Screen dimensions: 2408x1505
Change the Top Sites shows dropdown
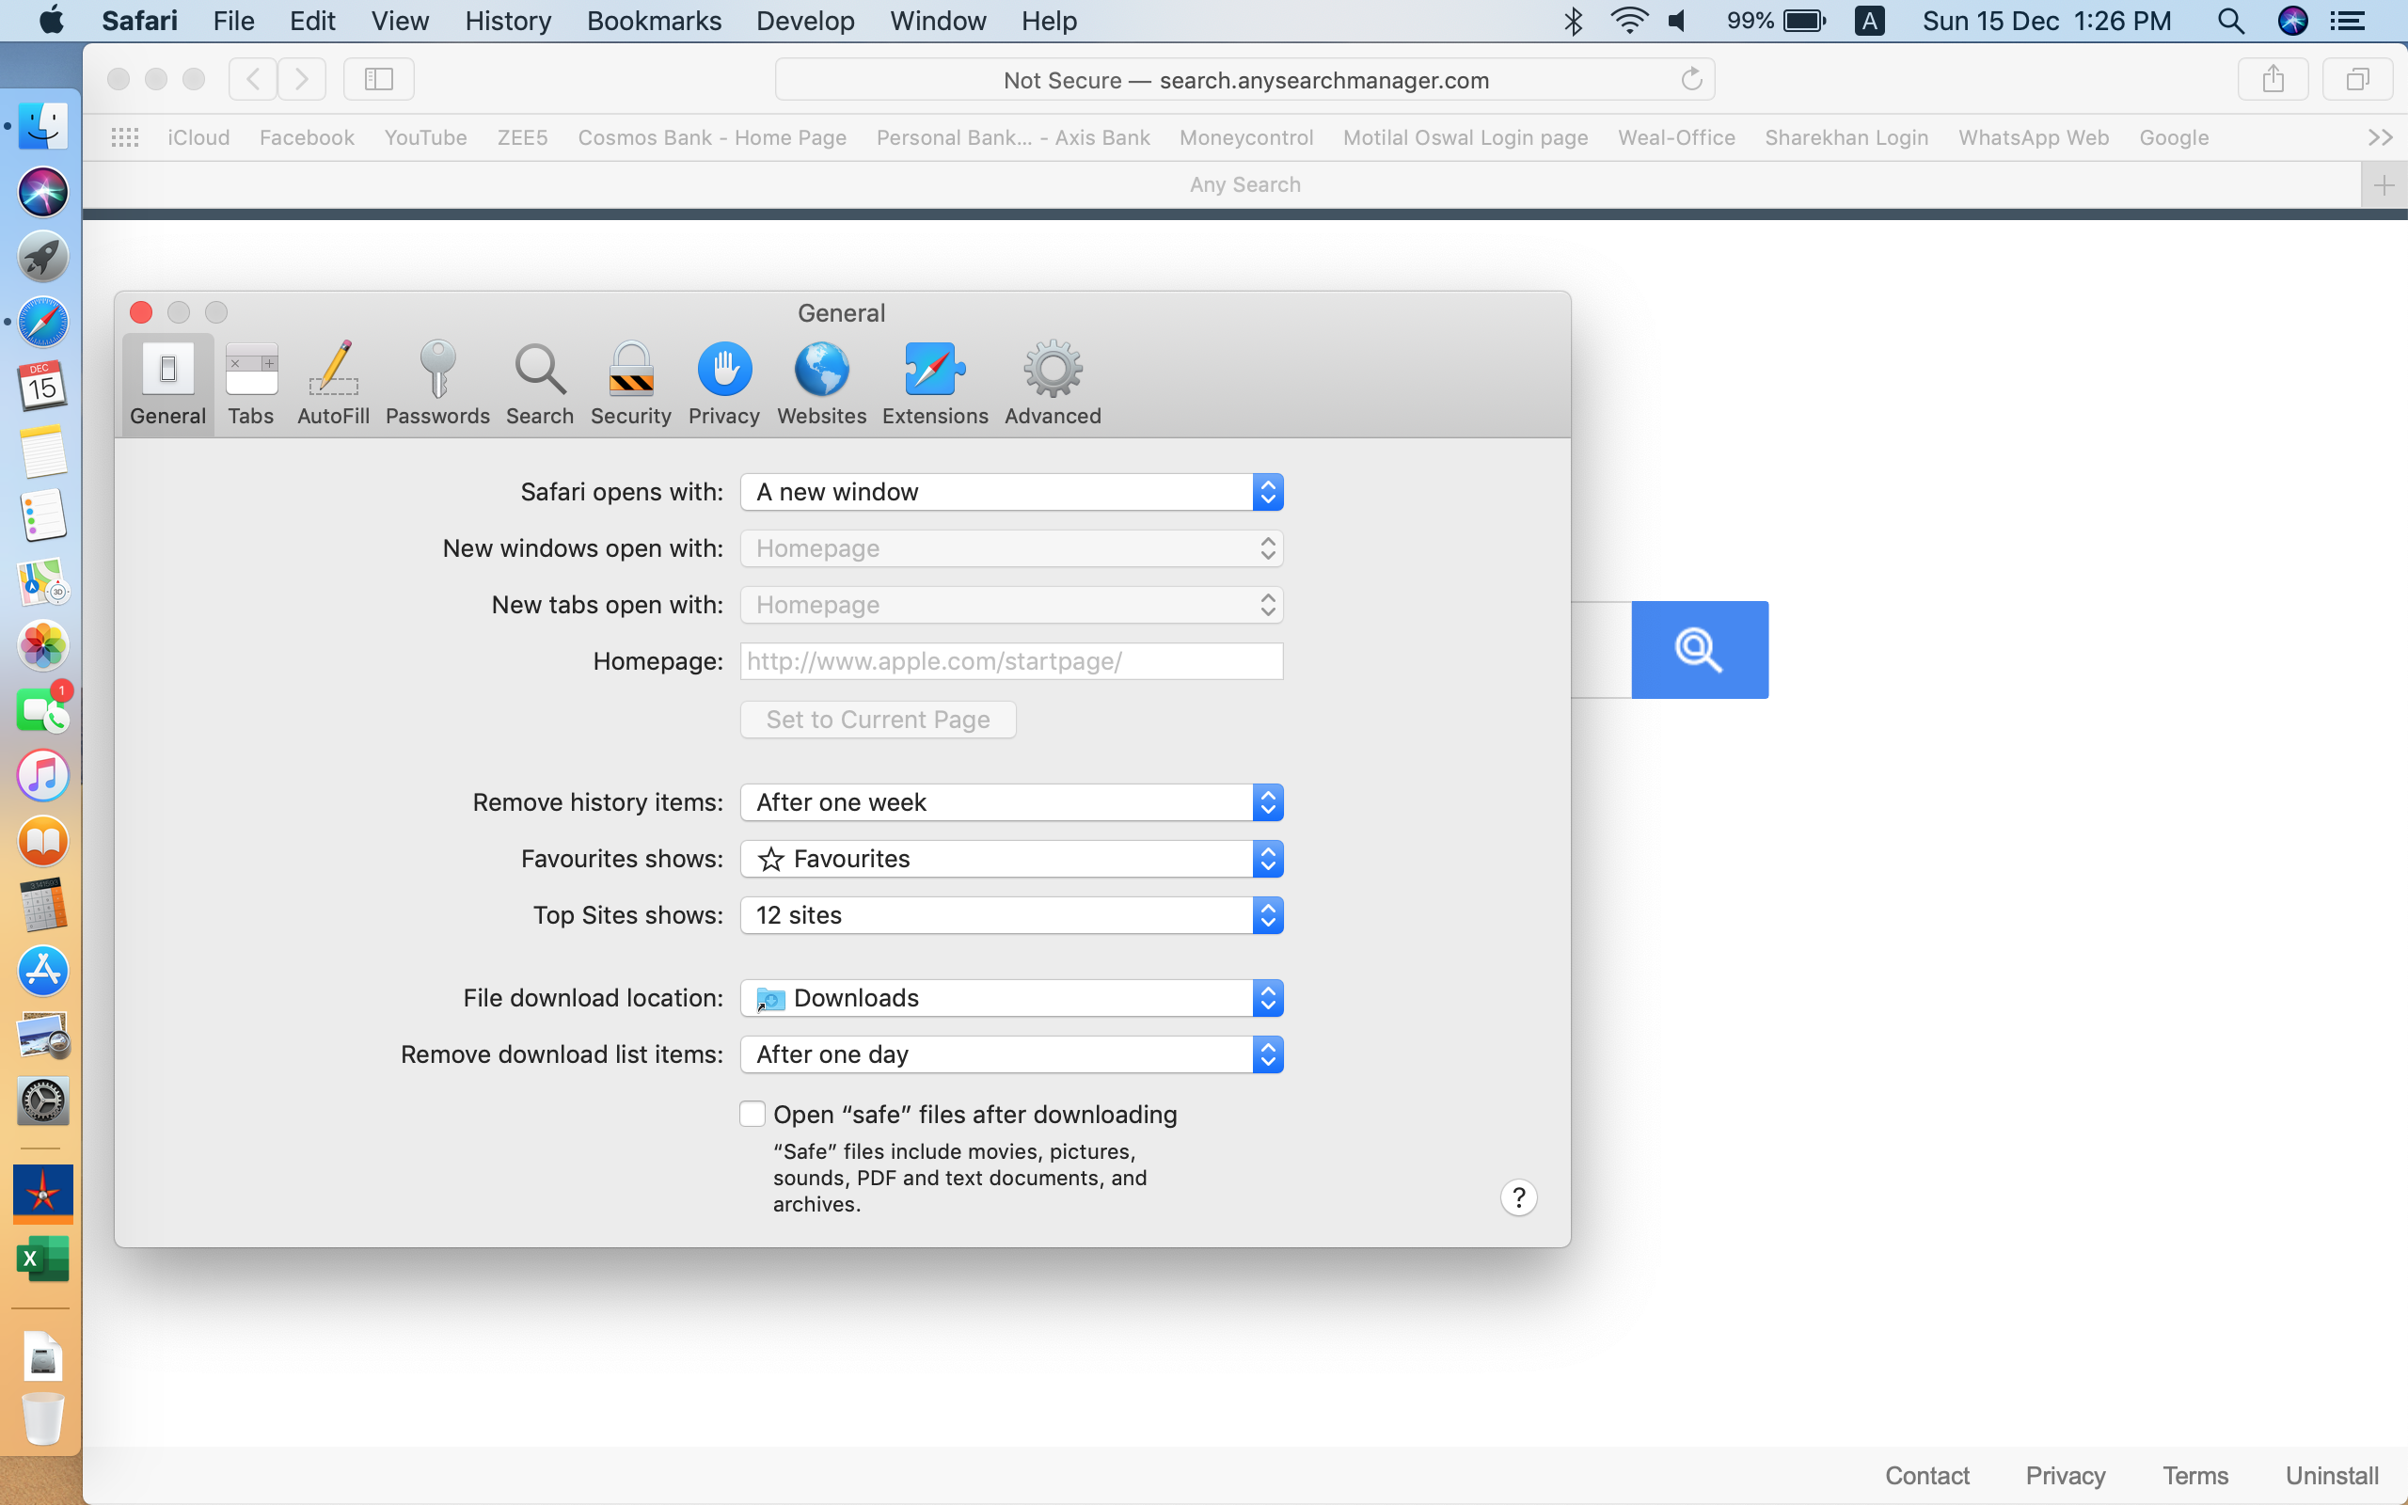(1011, 914)
